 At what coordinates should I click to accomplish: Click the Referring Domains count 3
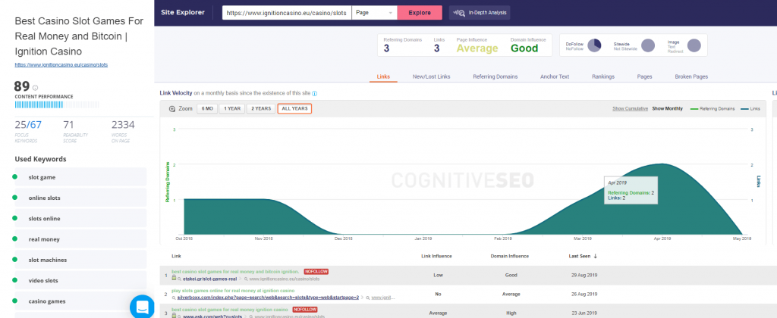(x=386, y=48)
